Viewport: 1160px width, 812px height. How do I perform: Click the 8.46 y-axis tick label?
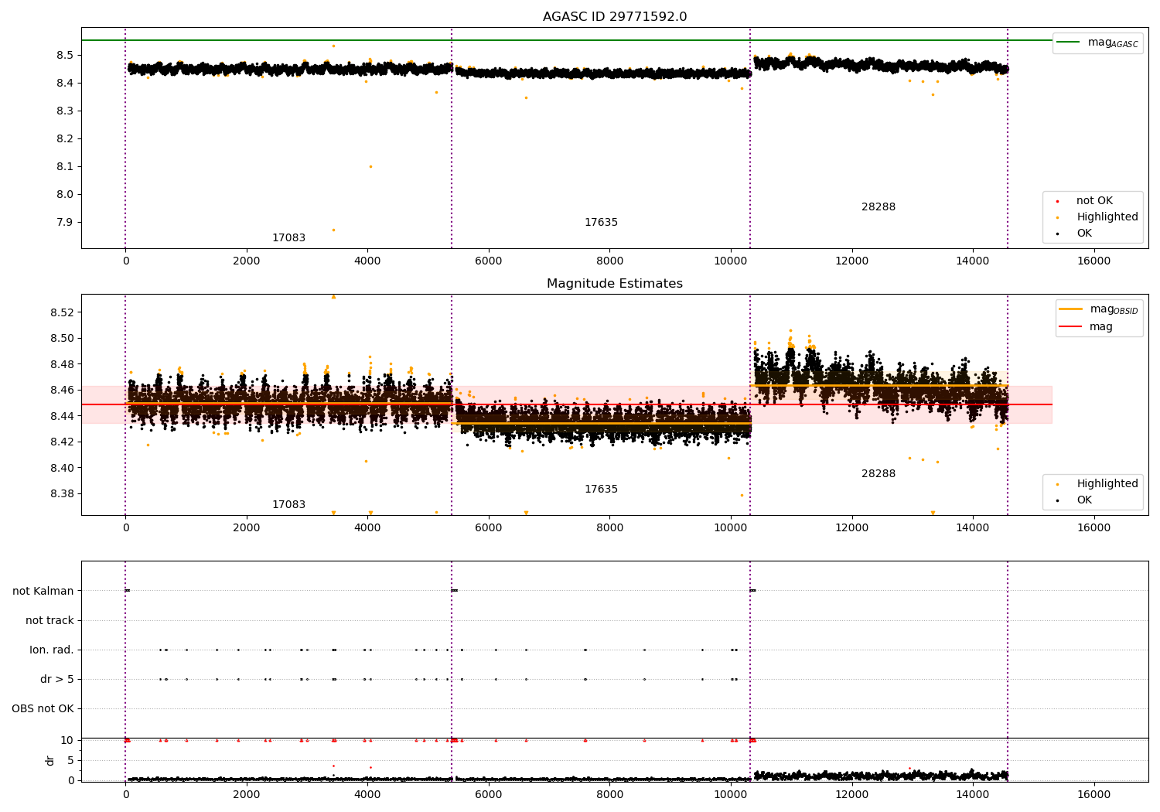(62, 391)
